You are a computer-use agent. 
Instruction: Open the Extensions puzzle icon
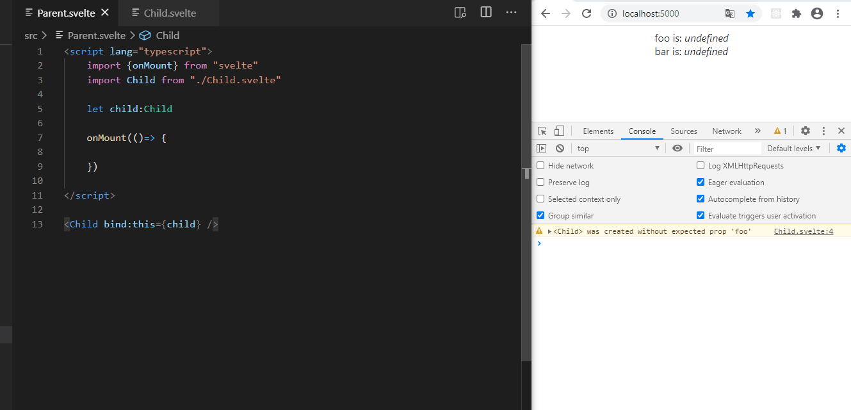797,13
